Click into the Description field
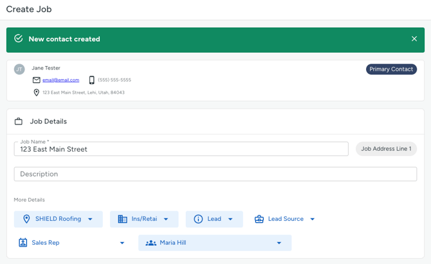431x264 pixels. click(x=215, y=174)
